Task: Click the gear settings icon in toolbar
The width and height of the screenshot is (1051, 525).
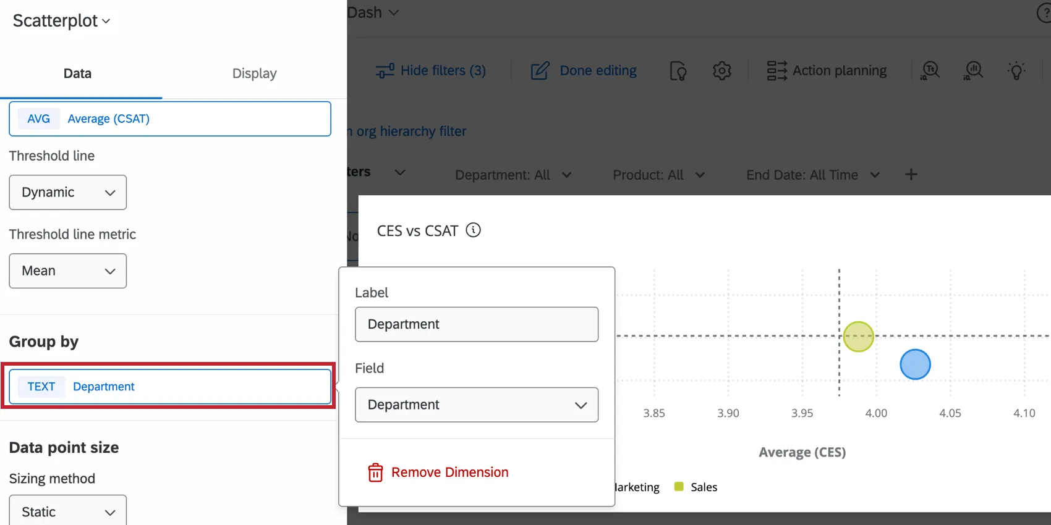Action: 721,71
